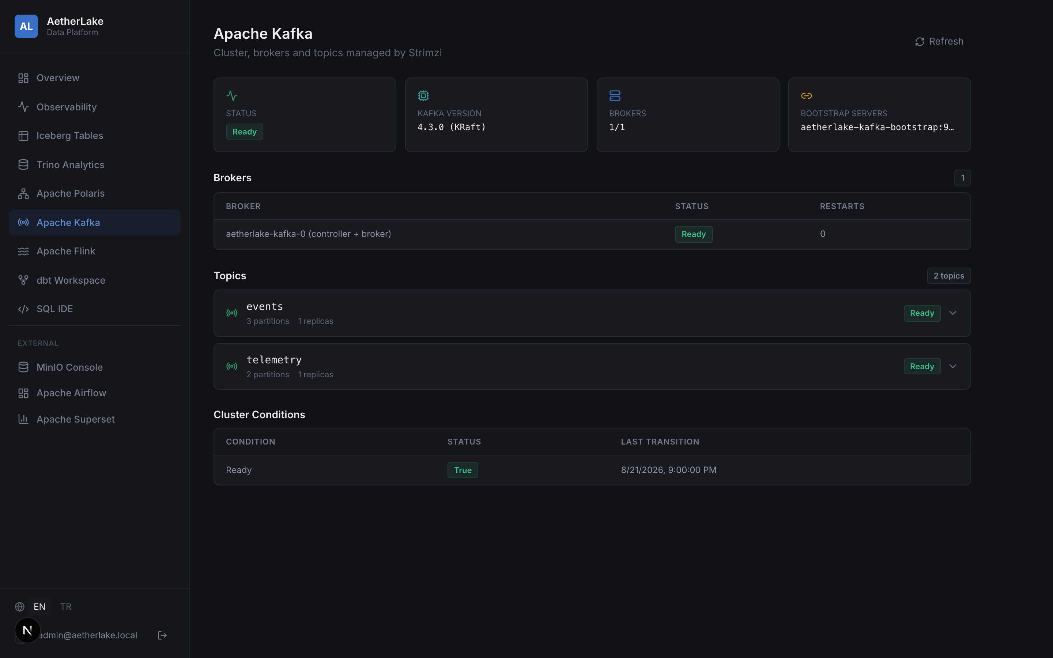
Task: Click the logout icon beside admin email
Action: (162, 635)
